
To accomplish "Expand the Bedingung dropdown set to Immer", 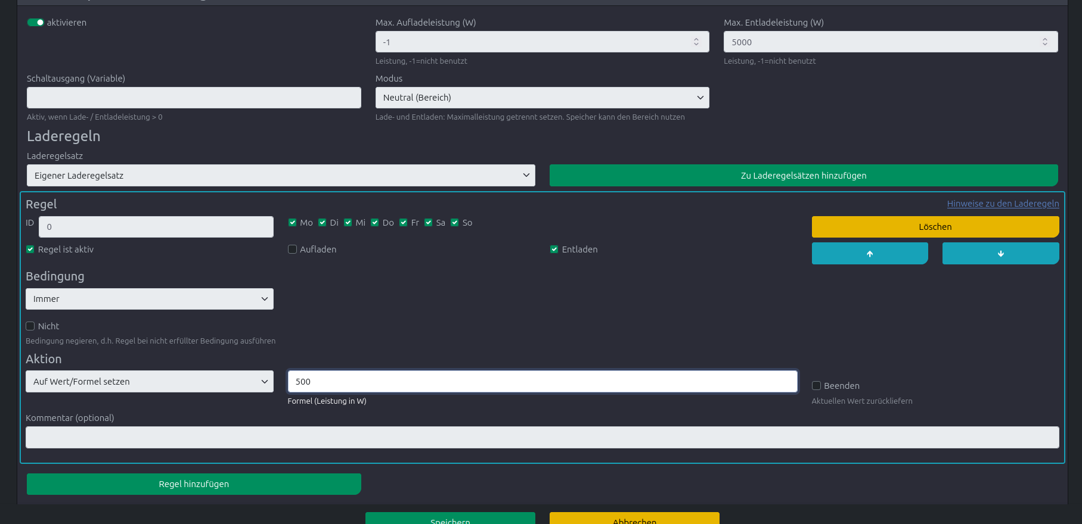I will tap(149, 299).
